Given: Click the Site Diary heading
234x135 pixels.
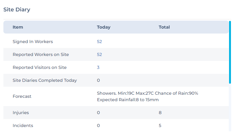Looking at the screenshot, I should point(17,10).
